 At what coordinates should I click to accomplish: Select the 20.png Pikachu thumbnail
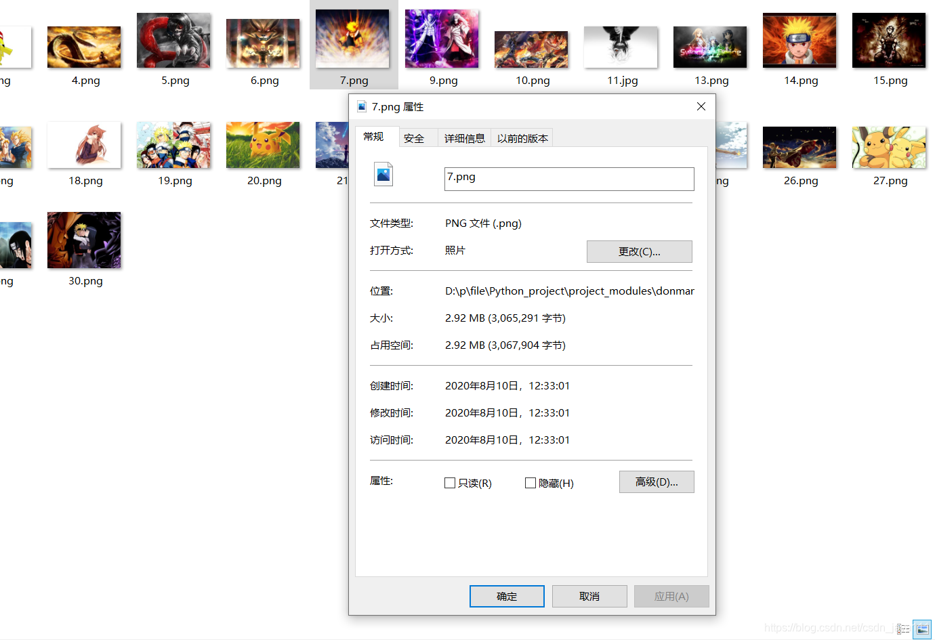[263, 145]
